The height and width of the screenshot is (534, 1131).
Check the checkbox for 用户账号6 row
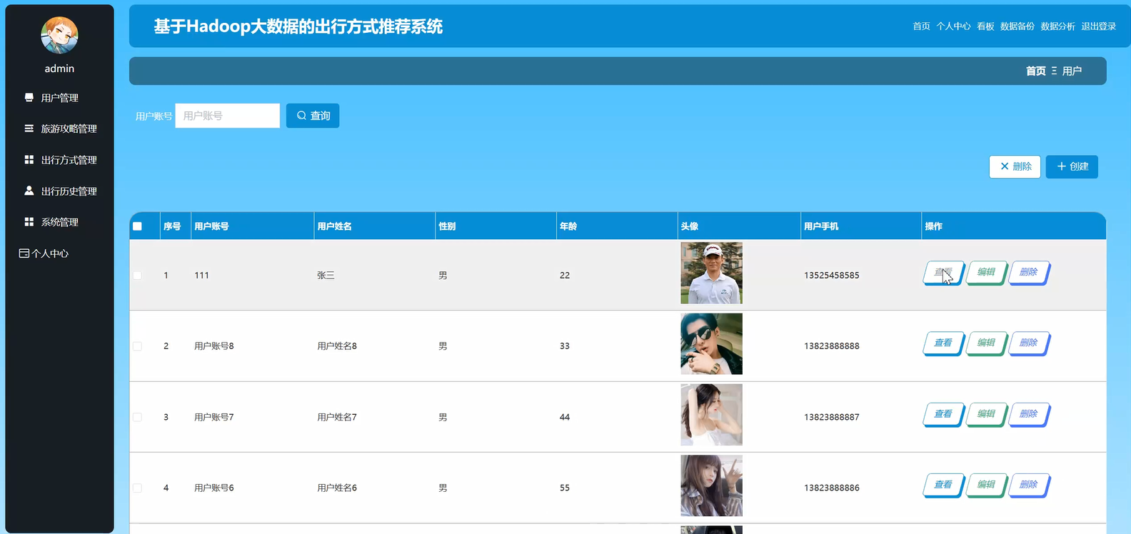(137, 488)
